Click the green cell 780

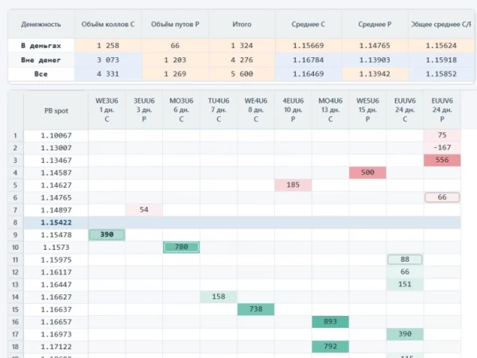pyautogui.click(x=181, y=247)
